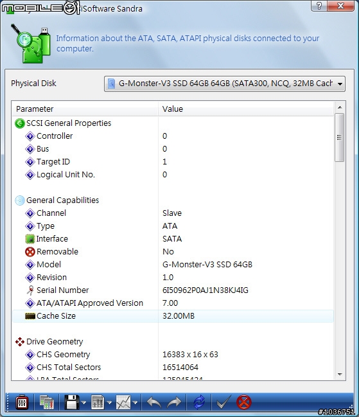Click the SATA interface value
The width and height of the screenshot is (359, 417).
pyautogui.click(x=172, y=239)
